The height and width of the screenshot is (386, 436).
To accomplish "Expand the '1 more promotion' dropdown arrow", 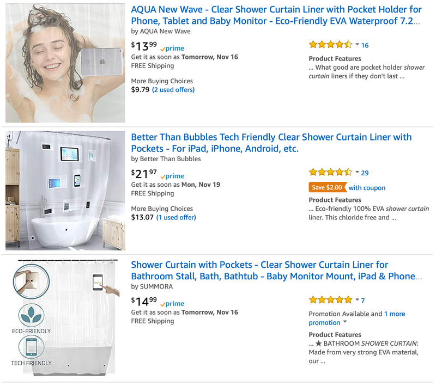I will [x=345, y=322].
